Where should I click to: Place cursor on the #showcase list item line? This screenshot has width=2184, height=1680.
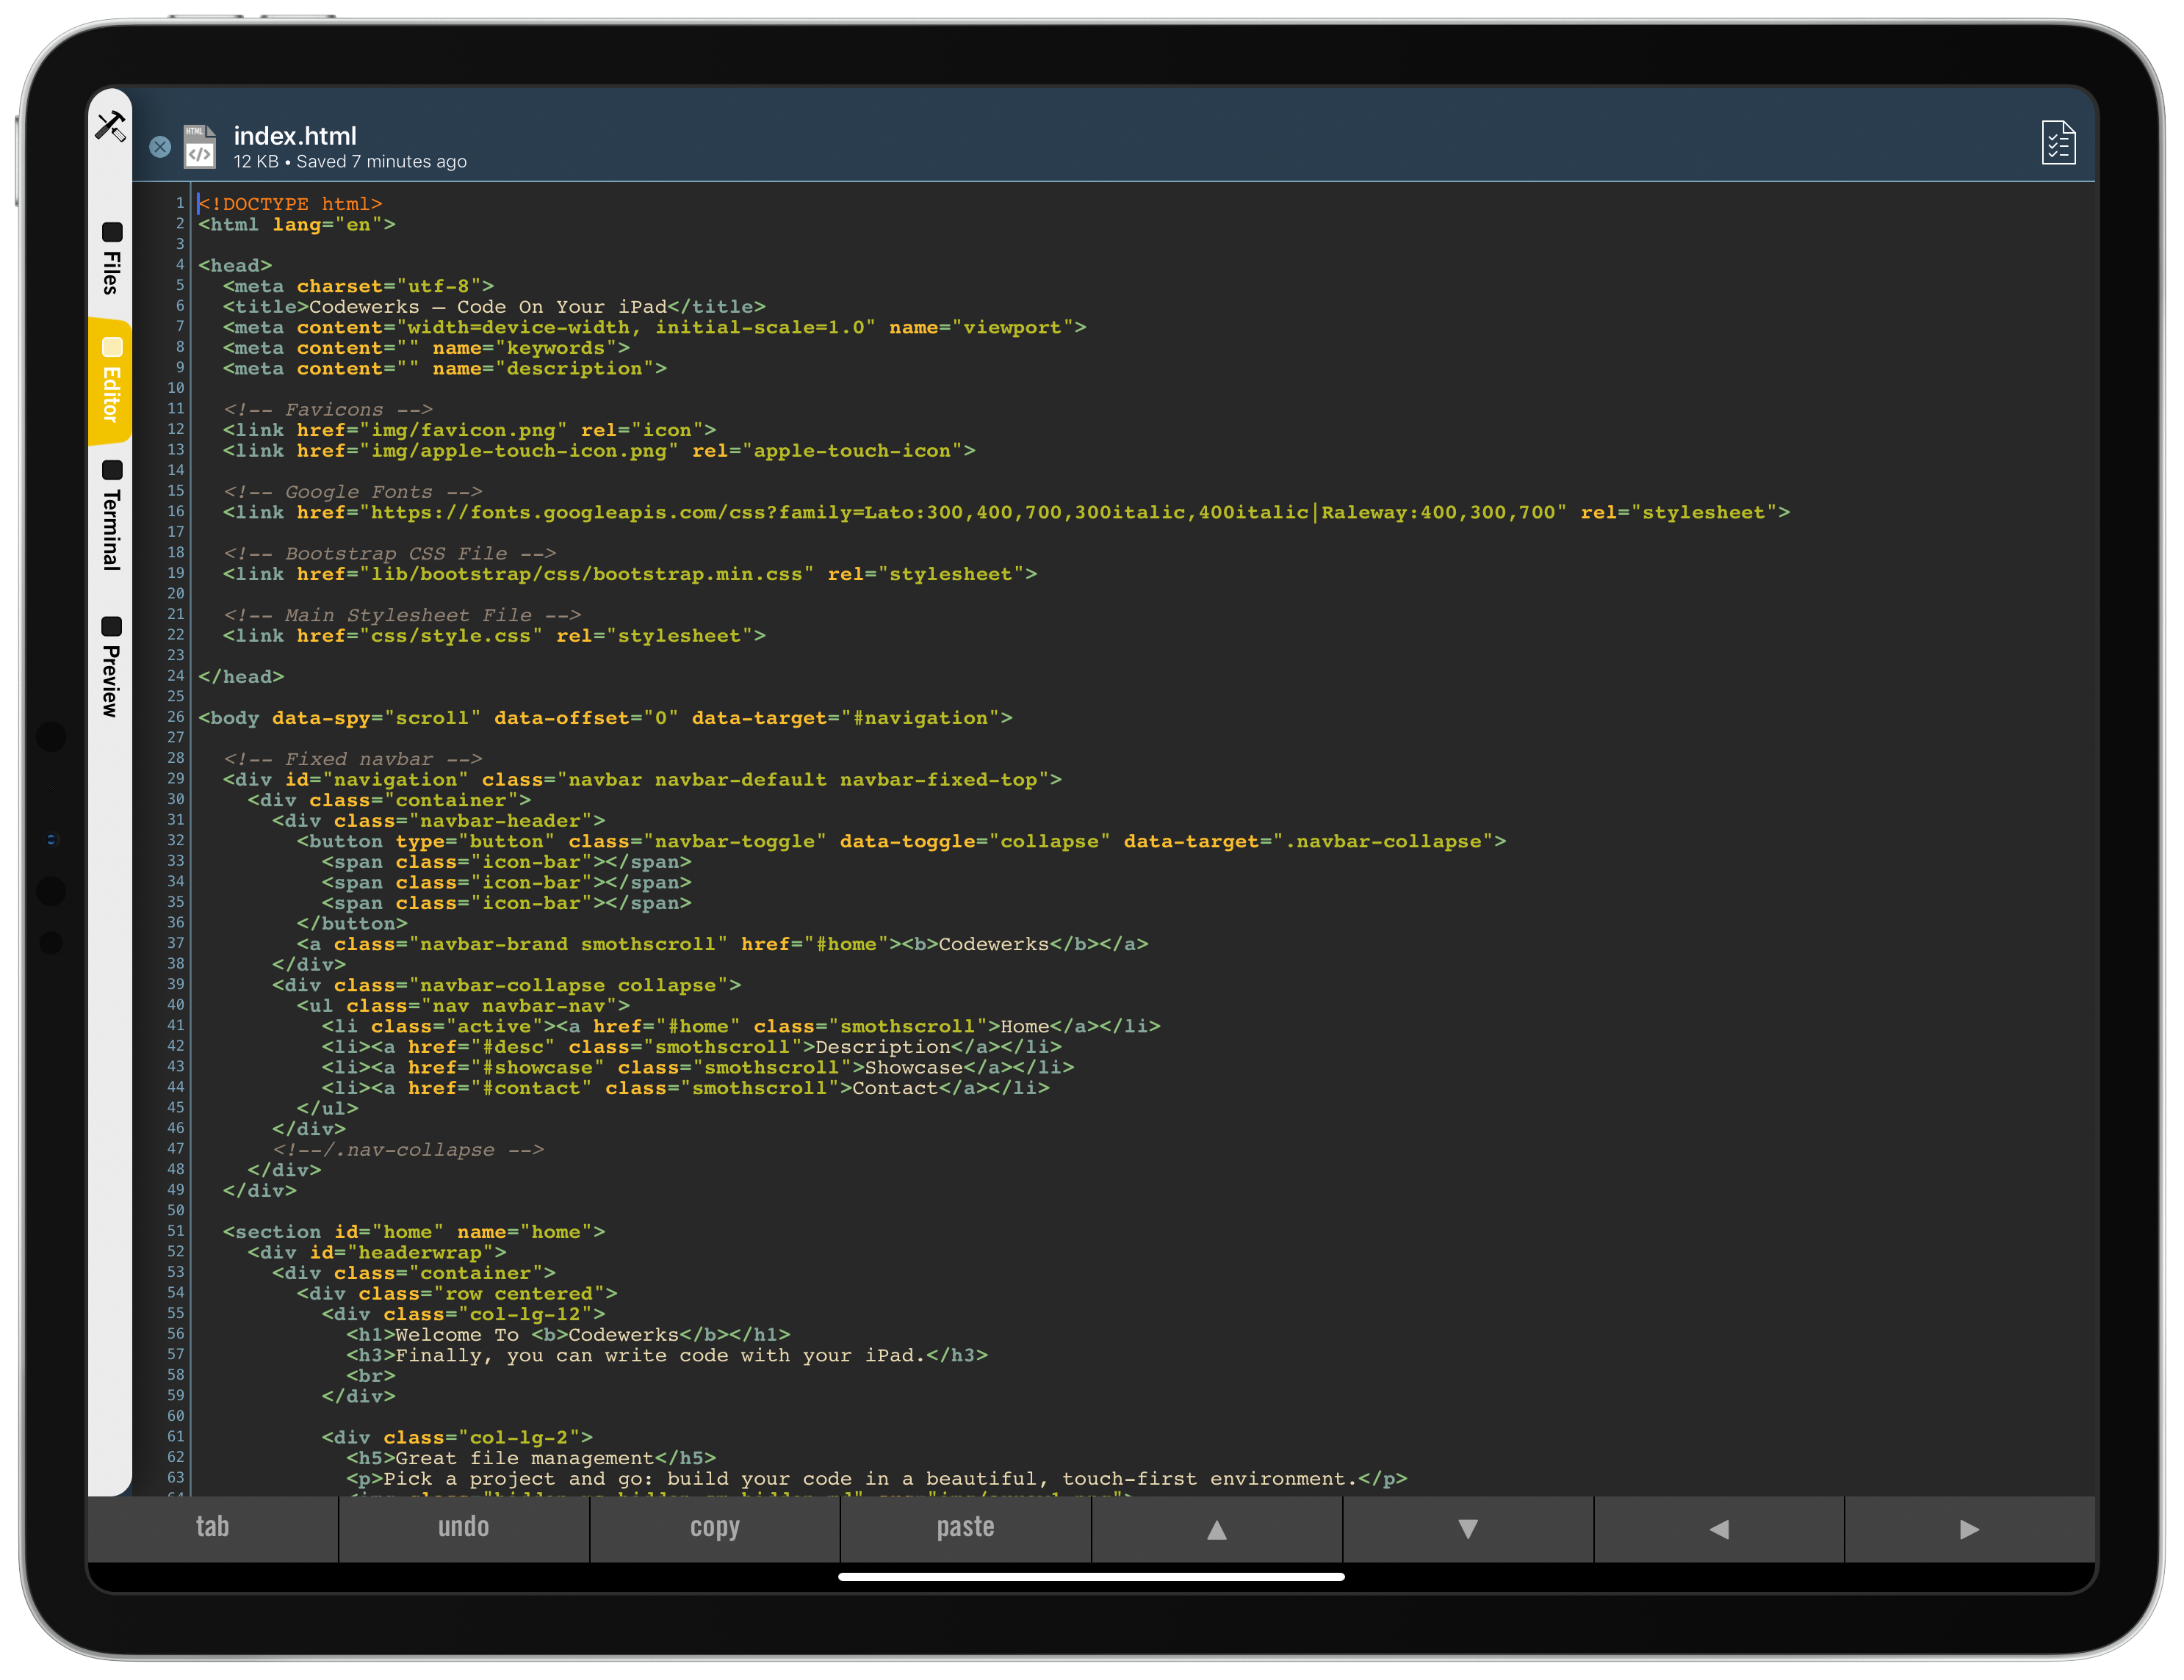click(x=697, y=1068)
